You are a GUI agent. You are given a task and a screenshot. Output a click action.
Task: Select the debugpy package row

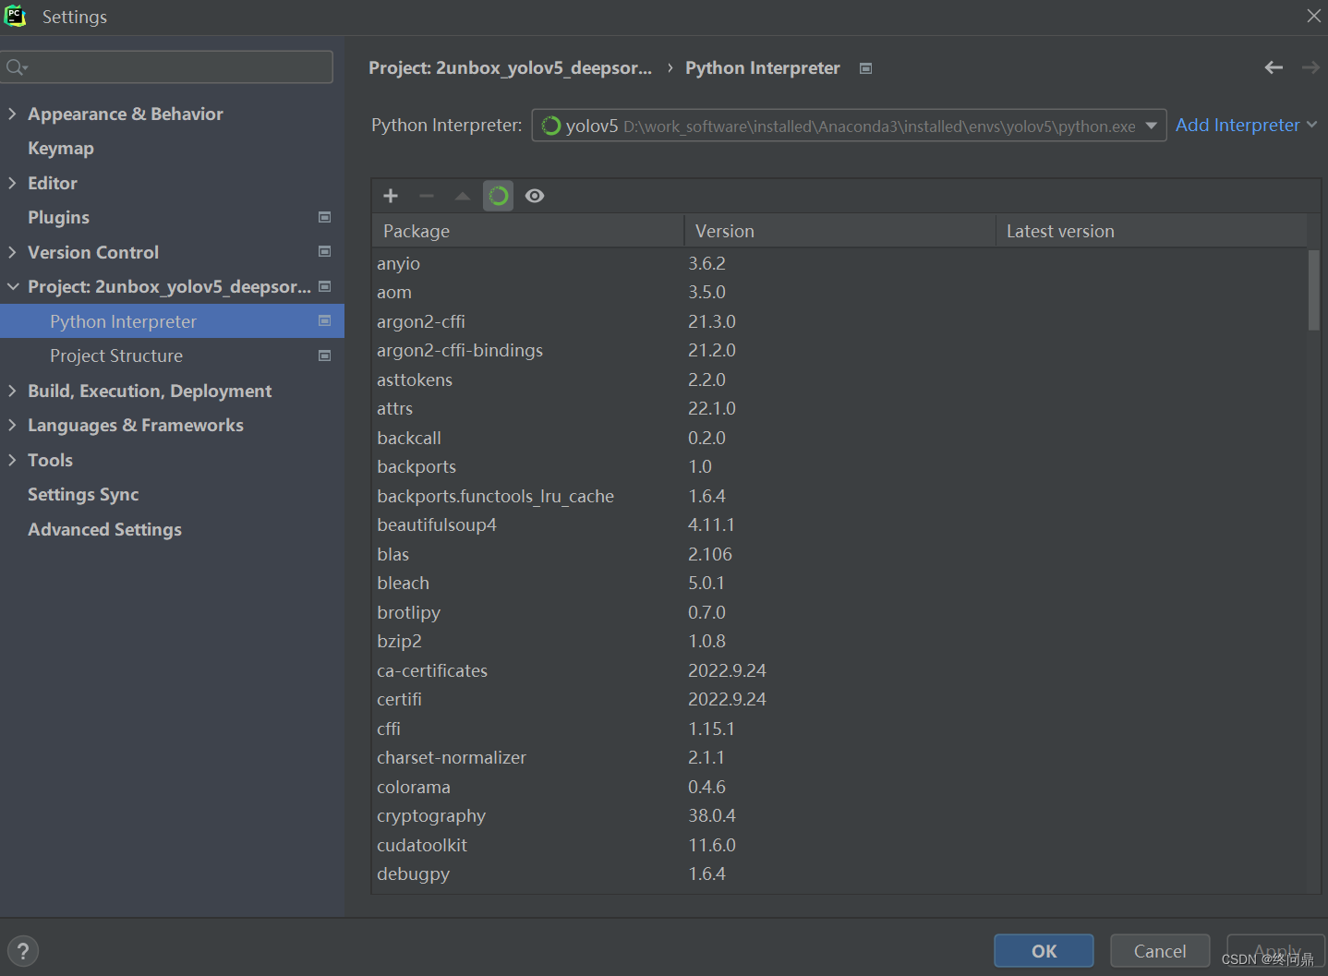point(839,874)
